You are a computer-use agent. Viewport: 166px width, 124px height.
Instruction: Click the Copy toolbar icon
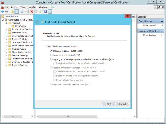tap(26, 11)
